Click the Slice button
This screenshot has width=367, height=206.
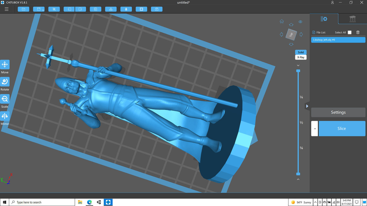point(342,129)
